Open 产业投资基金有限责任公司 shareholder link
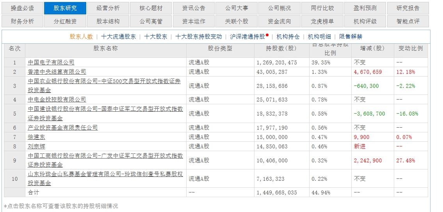Screen dimensions: 443x212 pos(63,128)
